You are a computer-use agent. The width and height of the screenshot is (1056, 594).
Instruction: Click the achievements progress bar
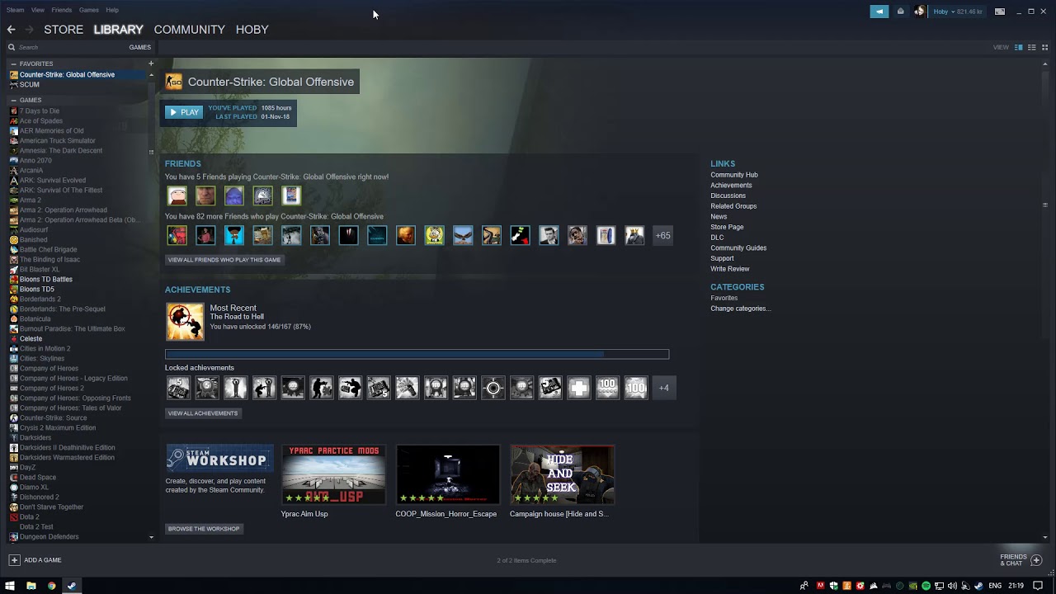tap(417, 355)
